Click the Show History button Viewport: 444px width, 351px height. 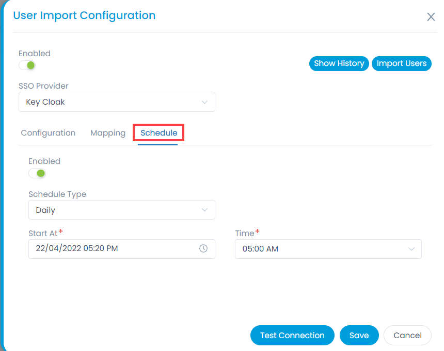tap(339, 63)
